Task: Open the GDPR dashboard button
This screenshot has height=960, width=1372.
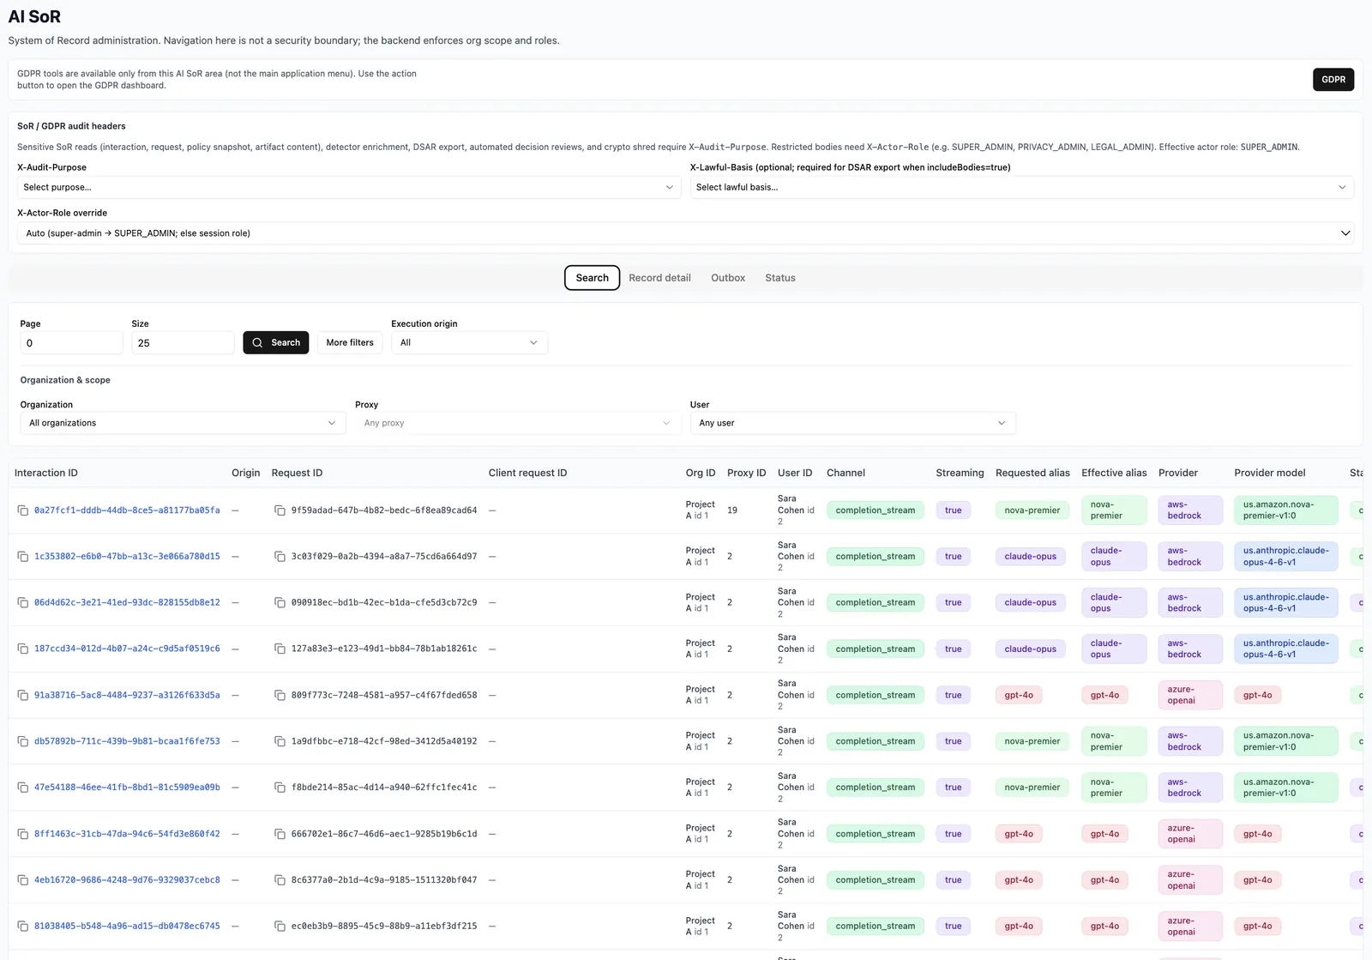Action: (1333, 80)
